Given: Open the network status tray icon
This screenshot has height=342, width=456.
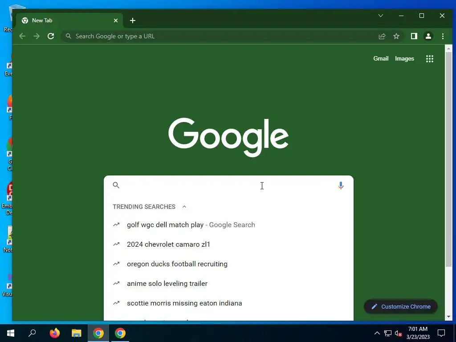Looking at the screenshot, I should 388,333.
